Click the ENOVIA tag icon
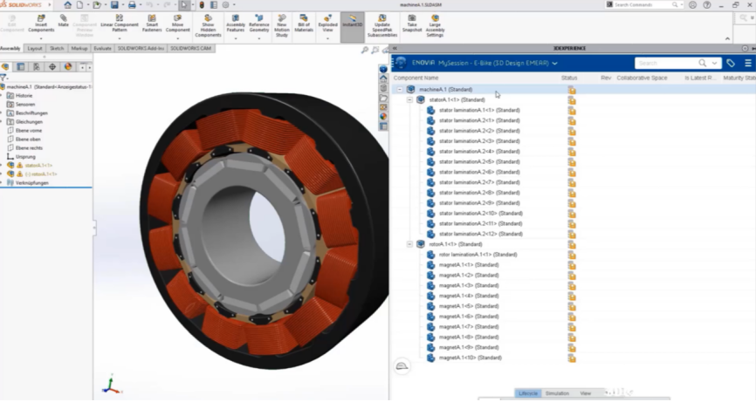Image resolution: width=756 pixels, height=402 pixels. 731,63
